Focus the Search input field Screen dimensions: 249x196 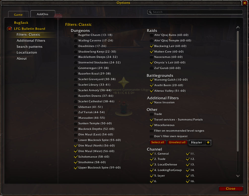[x=195, y=12]
